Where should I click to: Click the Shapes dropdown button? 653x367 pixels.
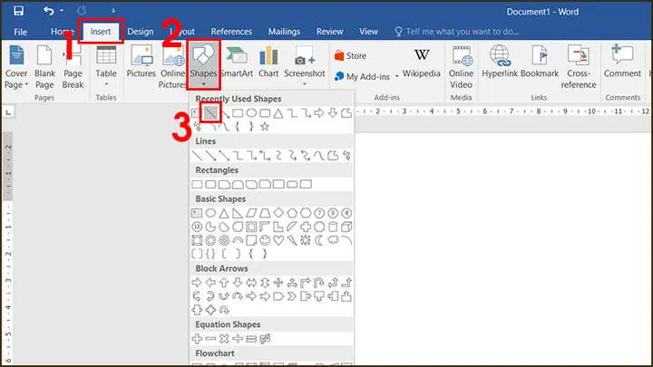pos(203,65)
